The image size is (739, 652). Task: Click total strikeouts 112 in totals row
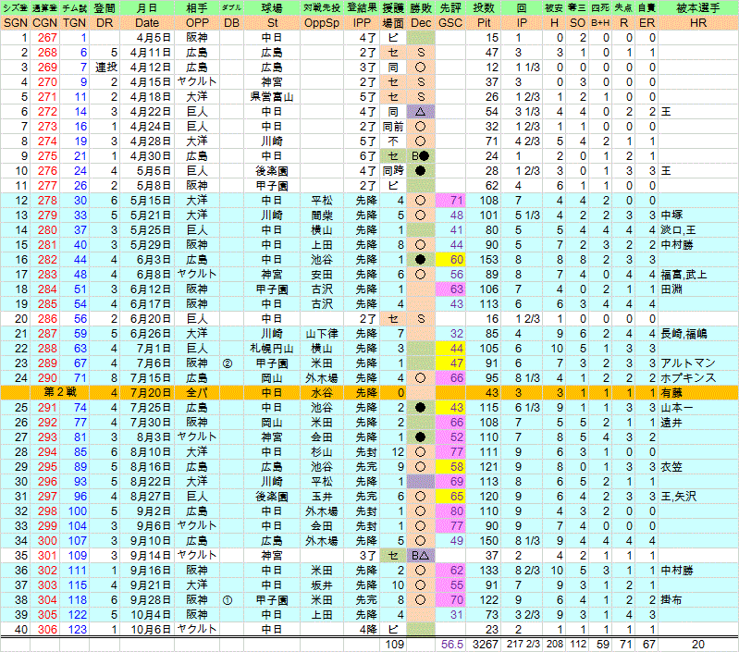tap(578, 645)
